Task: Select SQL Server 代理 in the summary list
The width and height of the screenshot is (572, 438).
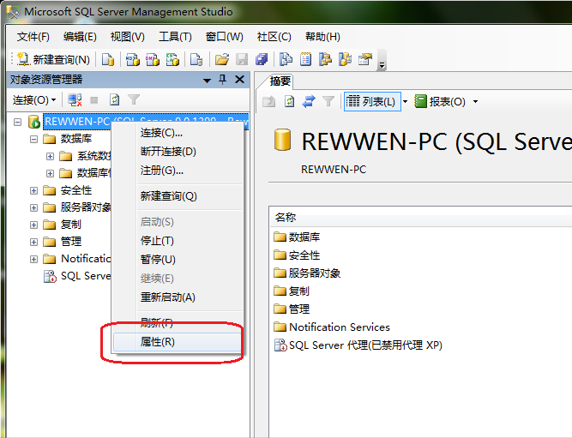Action: pyautogui.click(x=358, y=345)
